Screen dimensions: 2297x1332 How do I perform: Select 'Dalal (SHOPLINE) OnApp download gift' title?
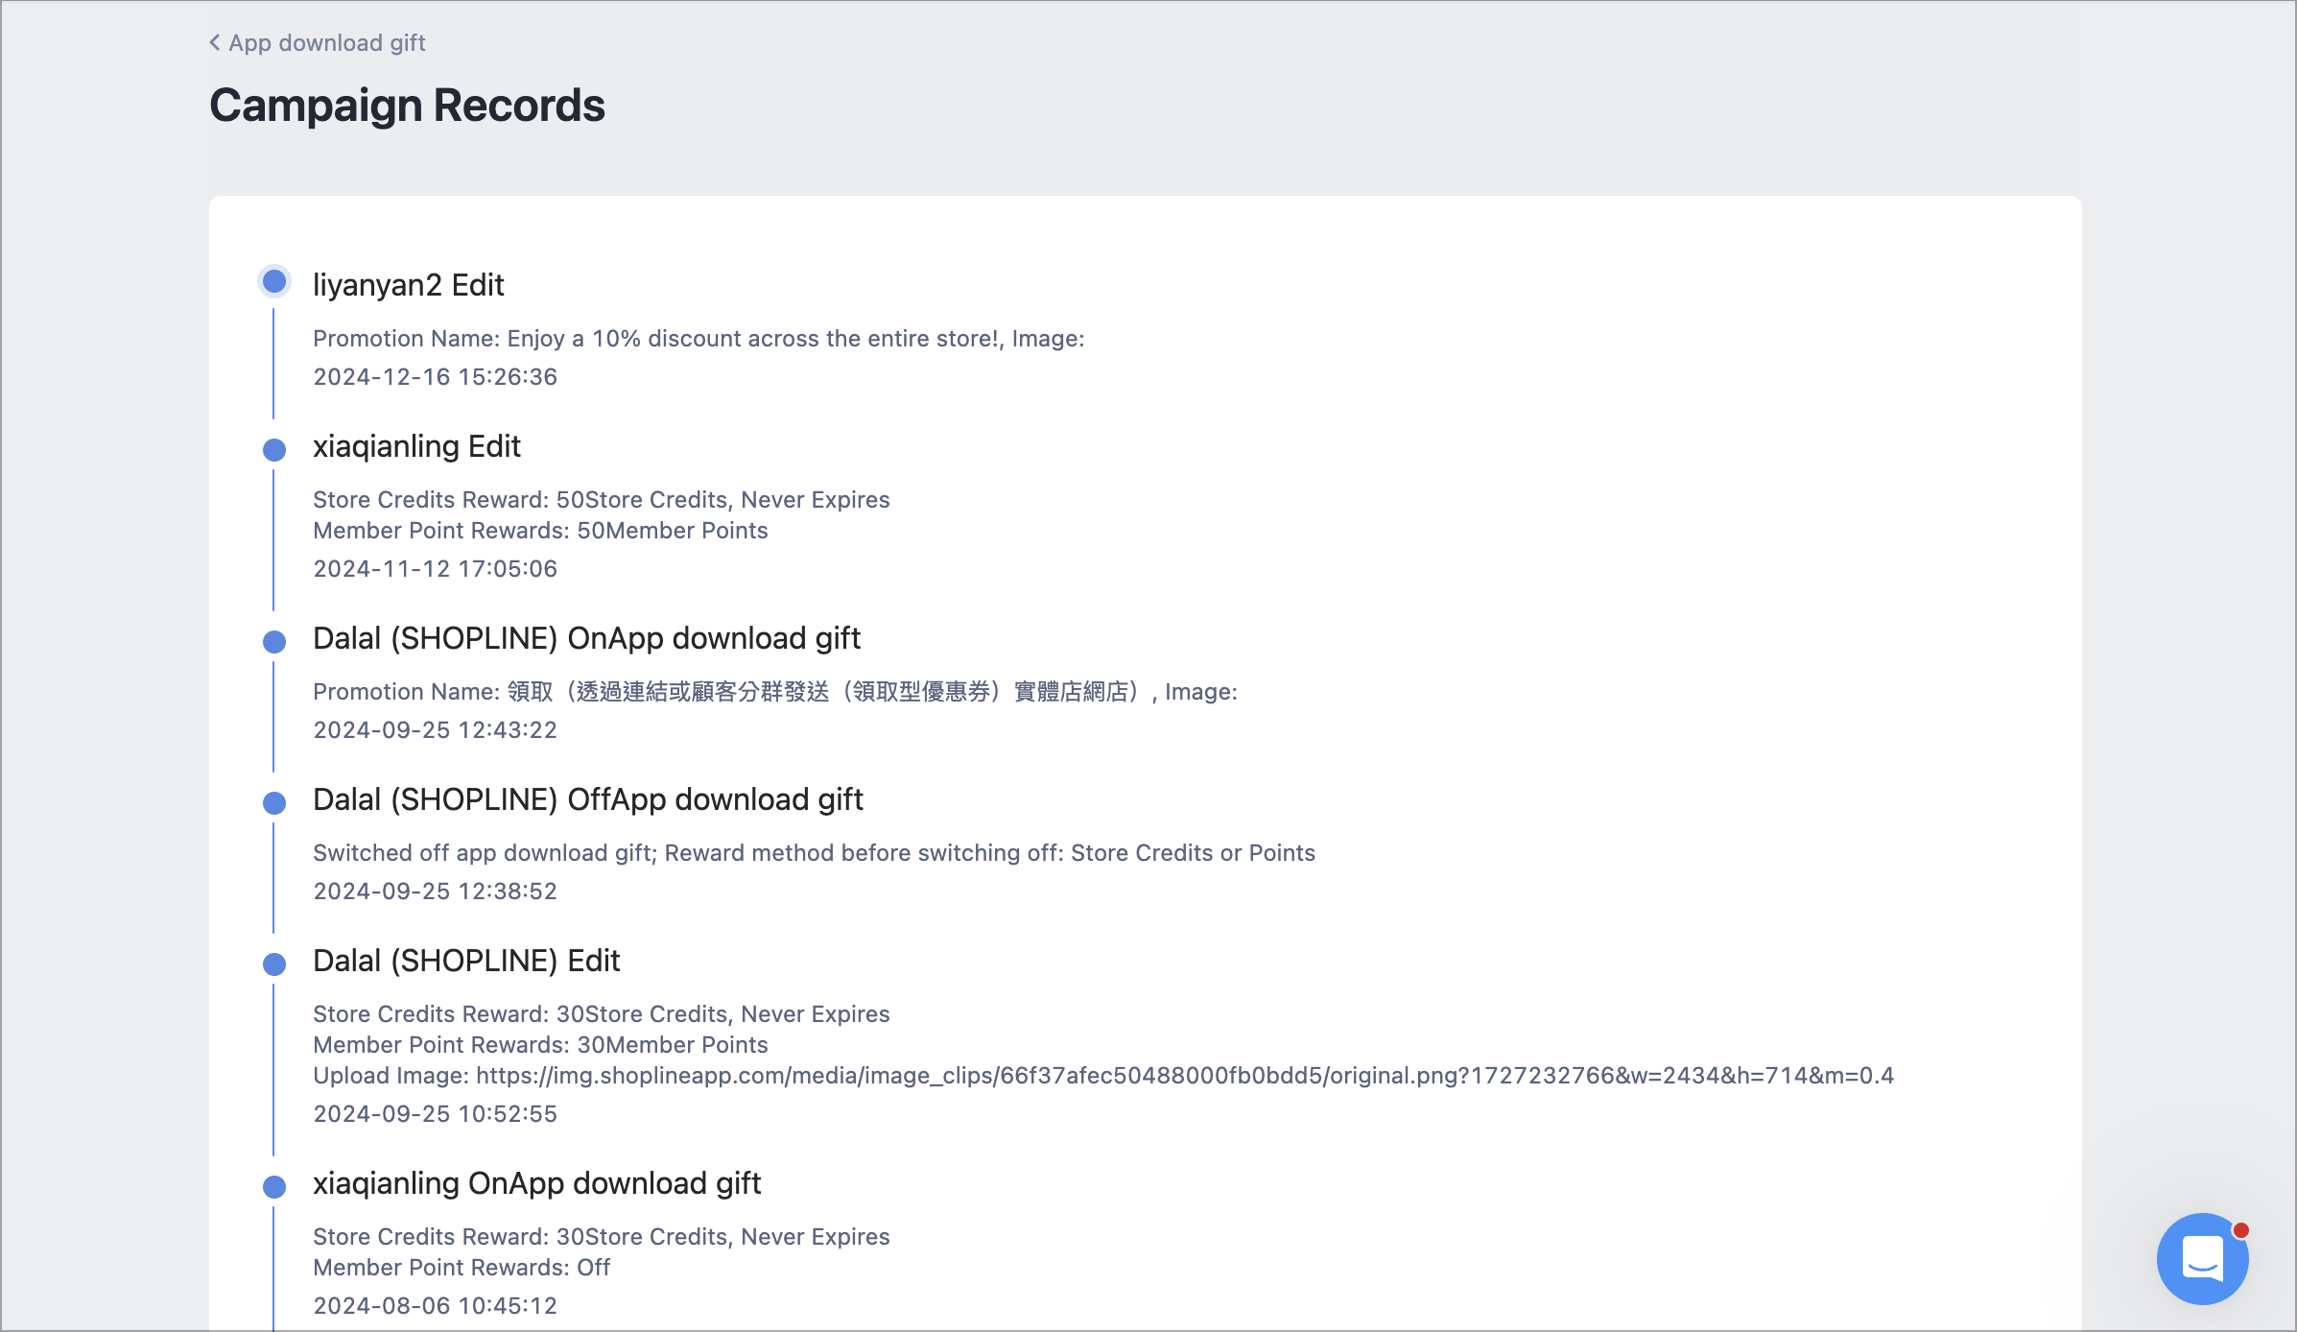pos(587,638)
